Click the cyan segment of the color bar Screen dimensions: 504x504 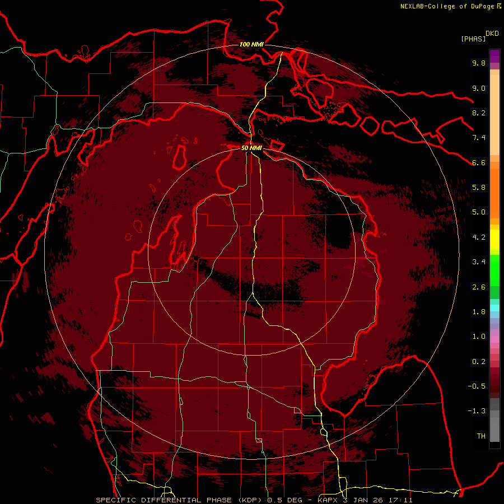494,308
